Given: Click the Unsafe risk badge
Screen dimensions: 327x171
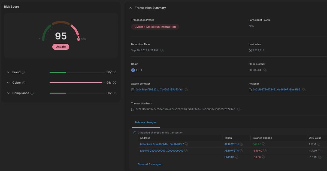Looking at the screenshot, I should 60,47.
